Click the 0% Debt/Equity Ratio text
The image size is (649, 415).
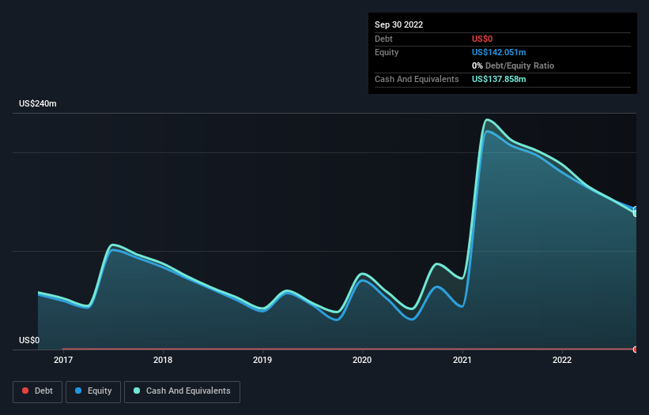click(513, 65)
